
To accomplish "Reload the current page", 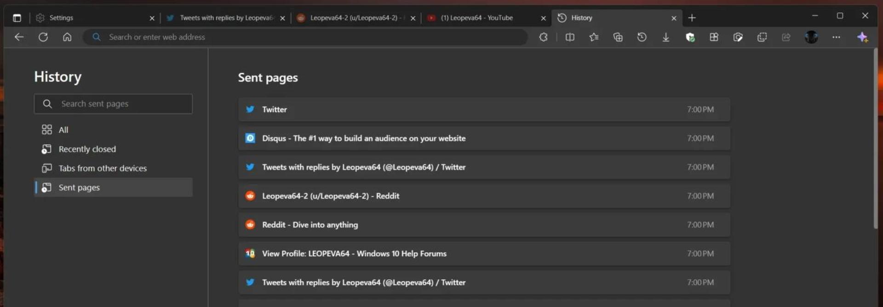I will pyautogui.click(x=43, y=37).
